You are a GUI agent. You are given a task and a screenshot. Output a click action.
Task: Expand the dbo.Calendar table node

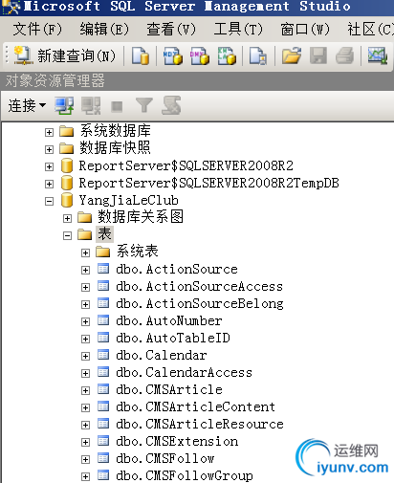tap(85, 356)
